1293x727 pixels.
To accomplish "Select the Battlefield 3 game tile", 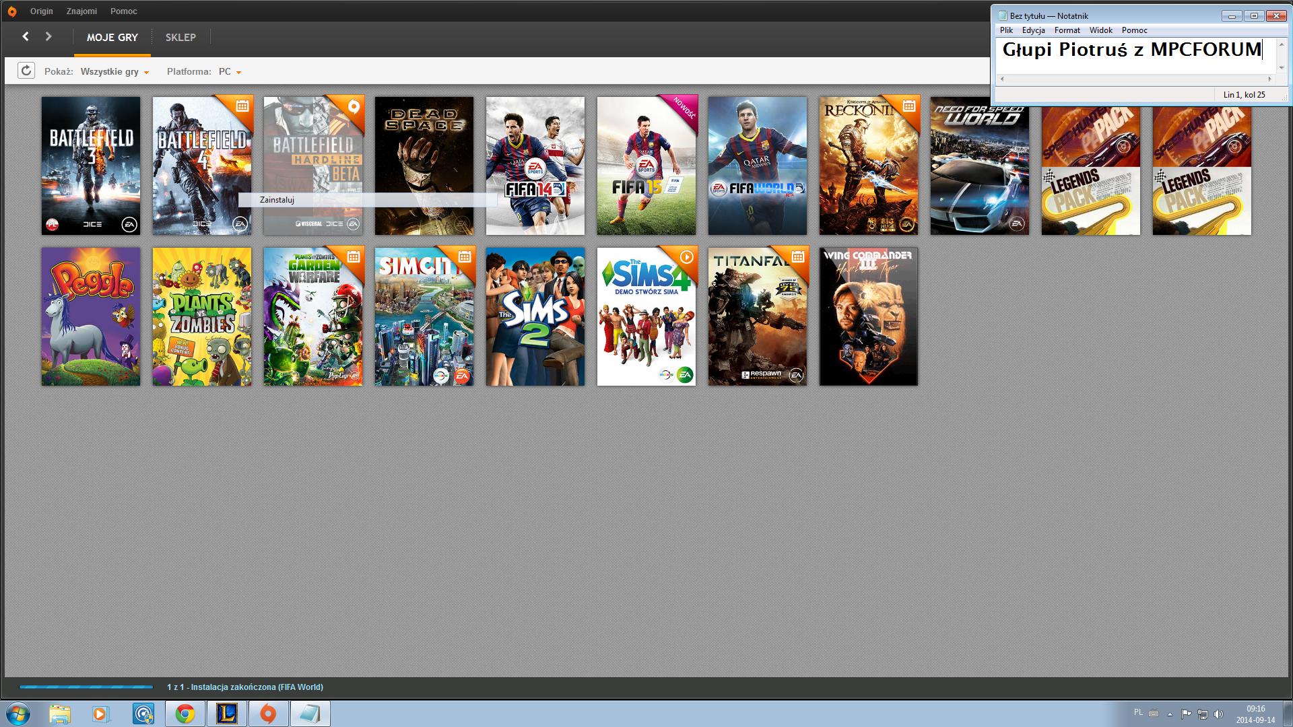I will [91, 166].
